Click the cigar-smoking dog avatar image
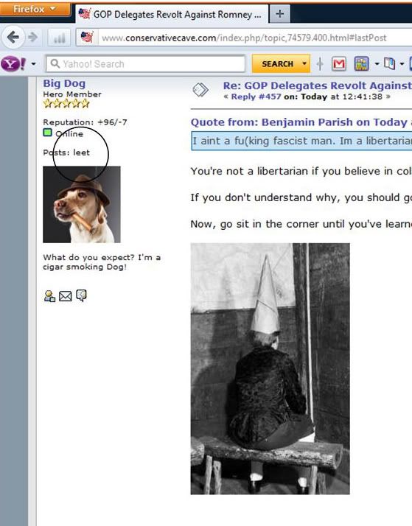The image size is (412, 526). tap(82, 204)
